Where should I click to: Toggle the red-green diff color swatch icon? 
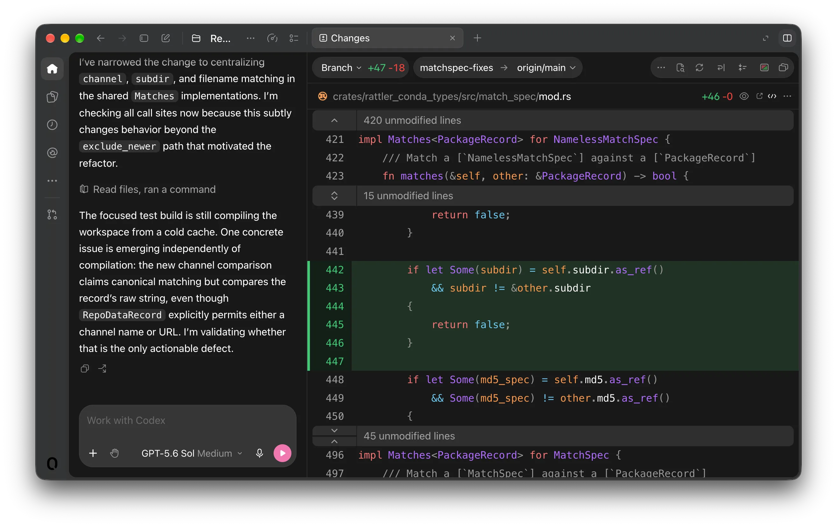tap(764, 67)
